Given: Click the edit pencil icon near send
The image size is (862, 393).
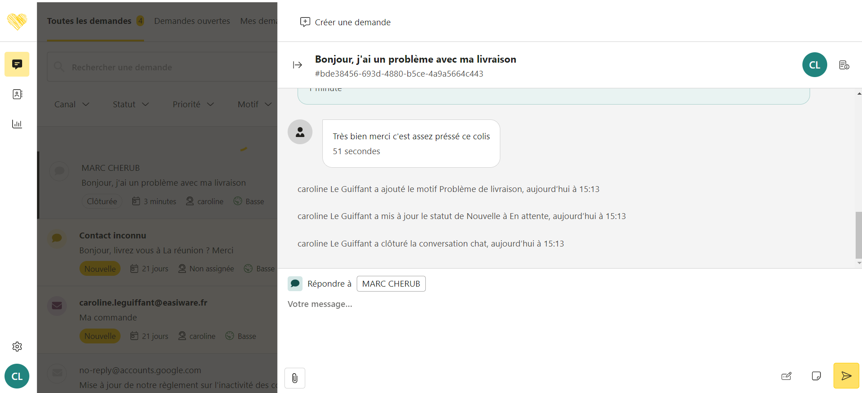Looking at the screenshot, I should [786, 376].
